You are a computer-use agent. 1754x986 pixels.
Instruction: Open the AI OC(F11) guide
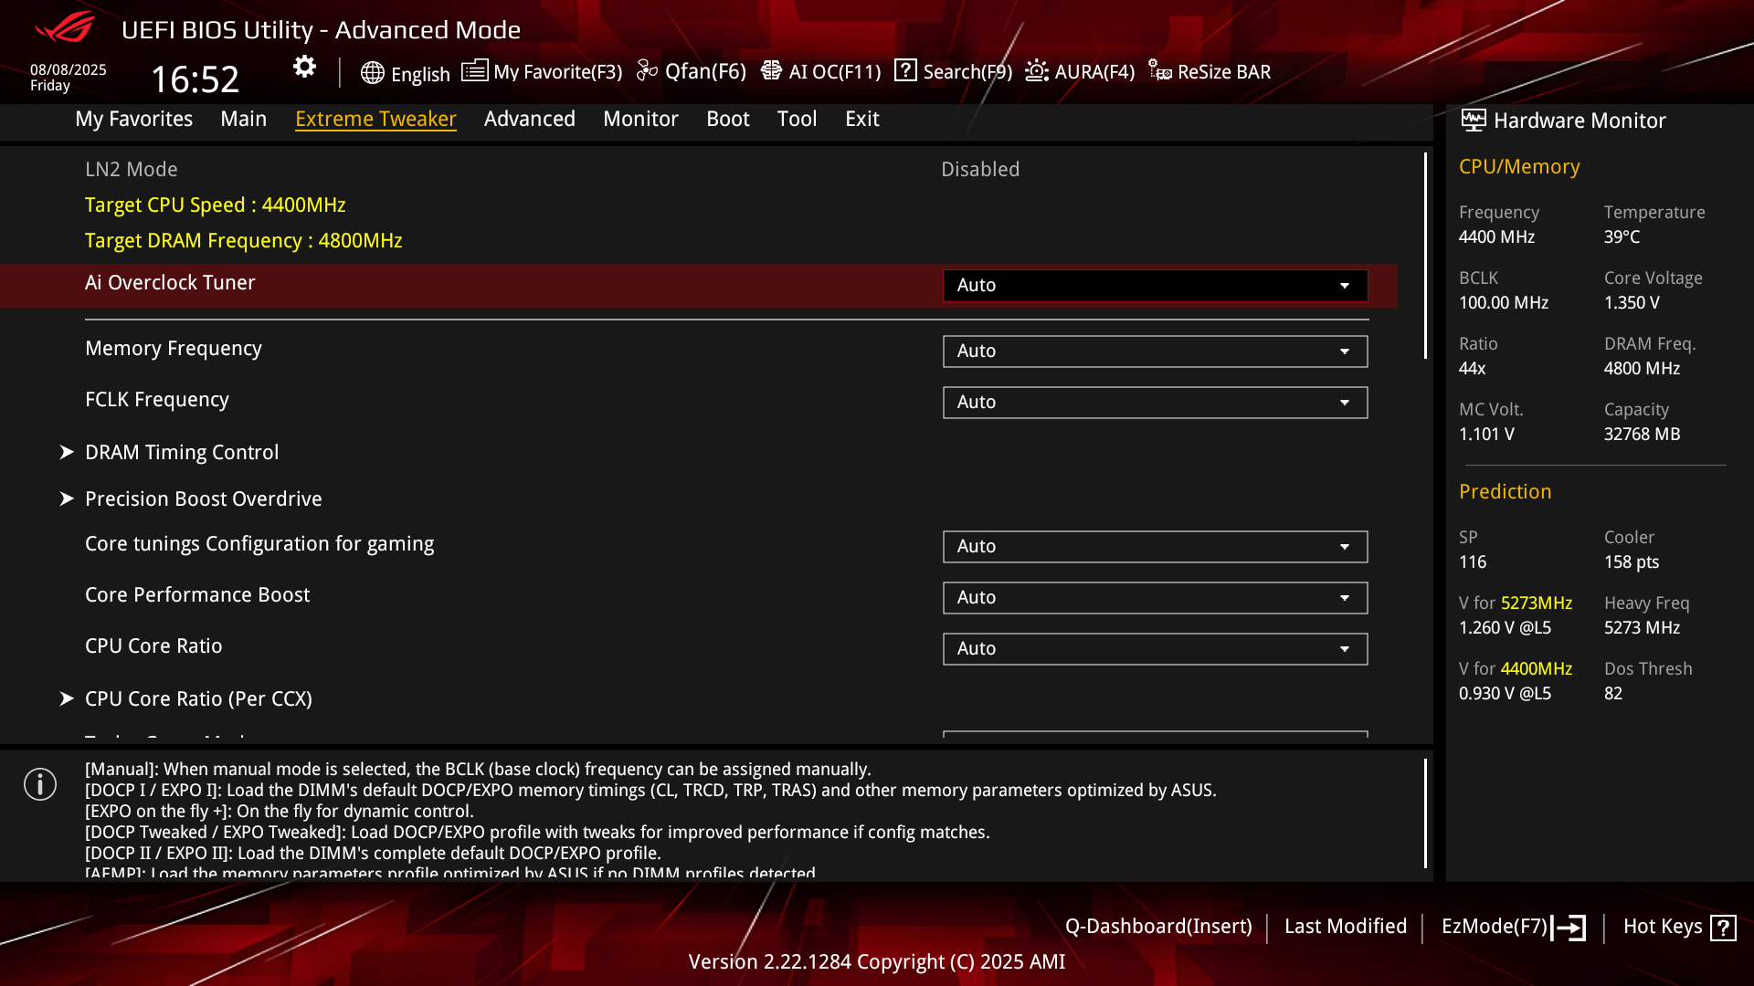click(x=820, y=71)
